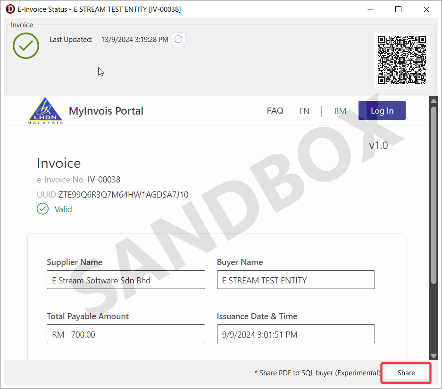Select the Issuance Date & Time field

pos(296,334)
